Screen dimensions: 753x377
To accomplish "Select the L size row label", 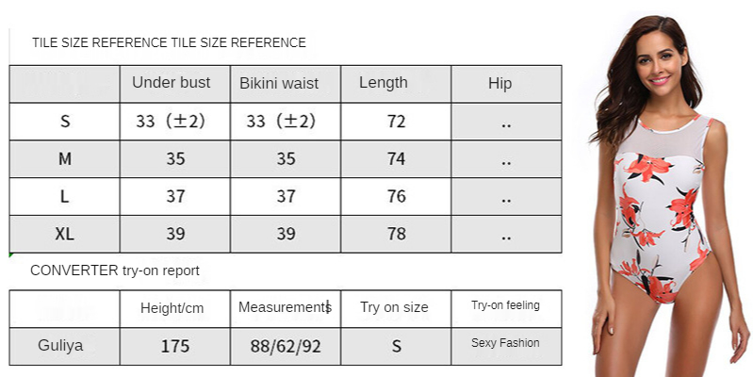I will pyautogui.click(x=65, y=196).
